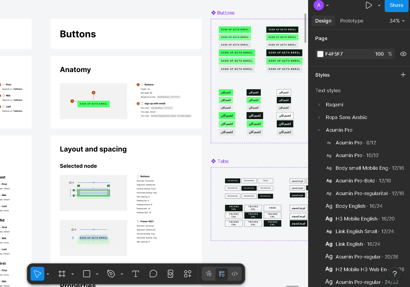Click the Selected node subheading
This screenshot has width=410, height=287.
(78, 166)
